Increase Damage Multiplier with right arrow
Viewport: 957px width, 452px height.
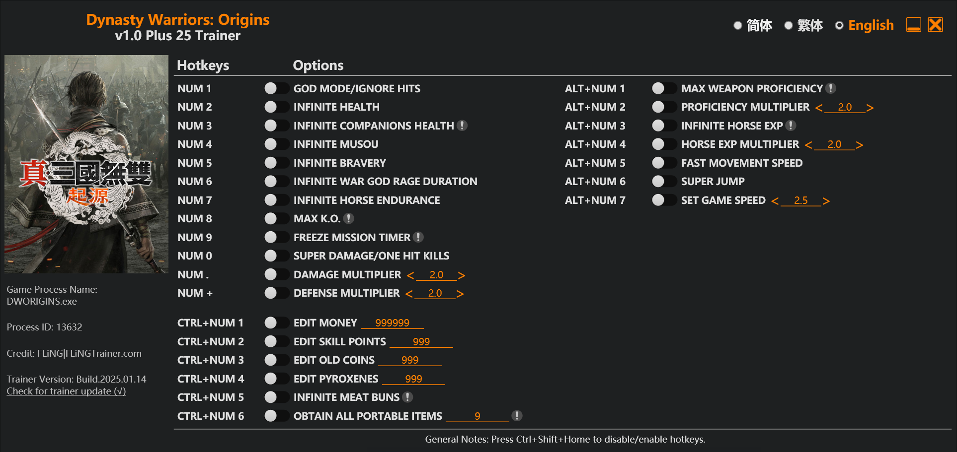462,275
